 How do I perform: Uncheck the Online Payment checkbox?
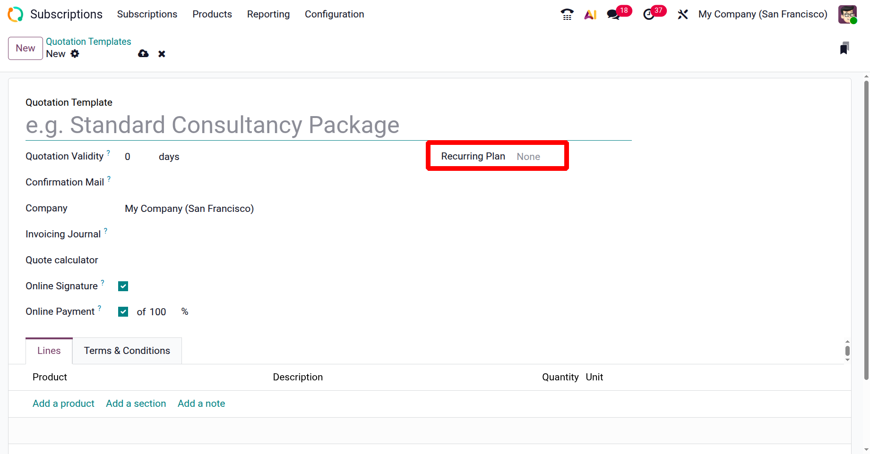click(x=123, y=311)
